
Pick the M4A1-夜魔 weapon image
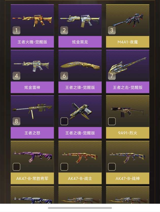coord(128,20)
